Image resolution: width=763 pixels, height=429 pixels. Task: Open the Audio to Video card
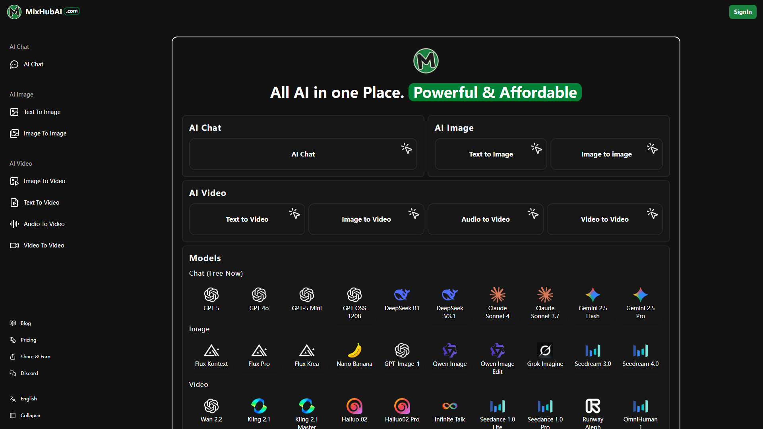[x=485, y=219]
